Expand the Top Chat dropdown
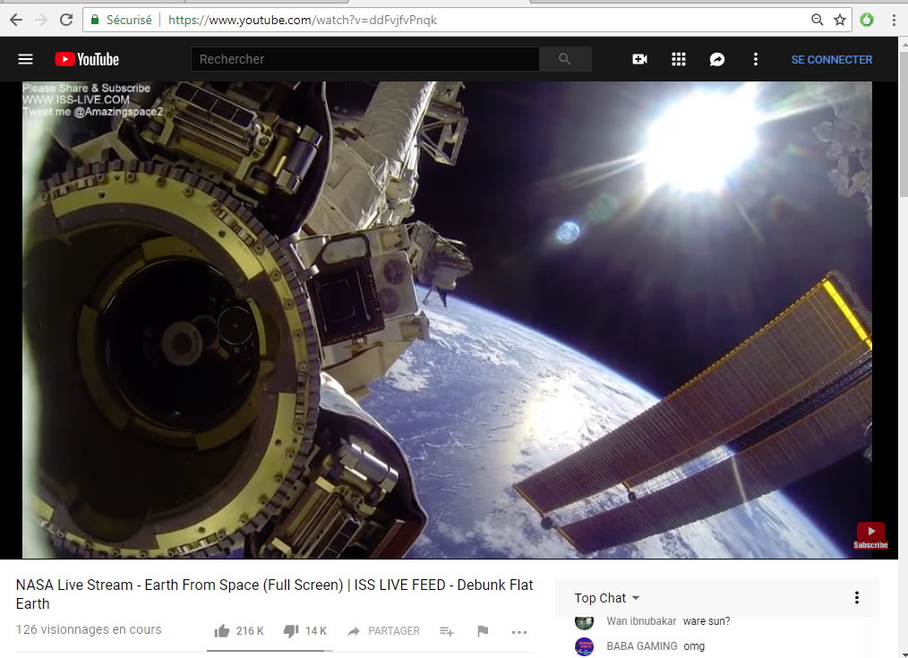908x658 pixels. point(607,598)
